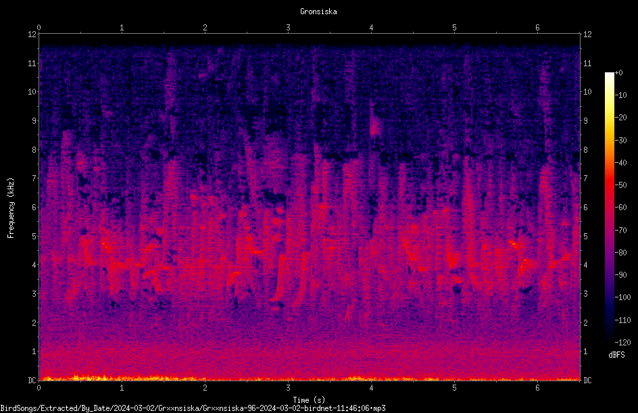Click the Gronsiska title text
Screen dimensions: 638x413
pos(318,11)
